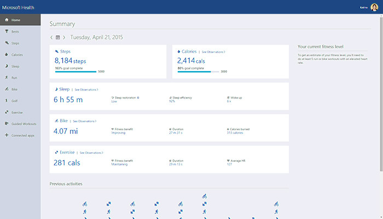The width and height of the screenshot is (383, 219).
Task: Click the Steps card shoe icon
Action: 57,51
